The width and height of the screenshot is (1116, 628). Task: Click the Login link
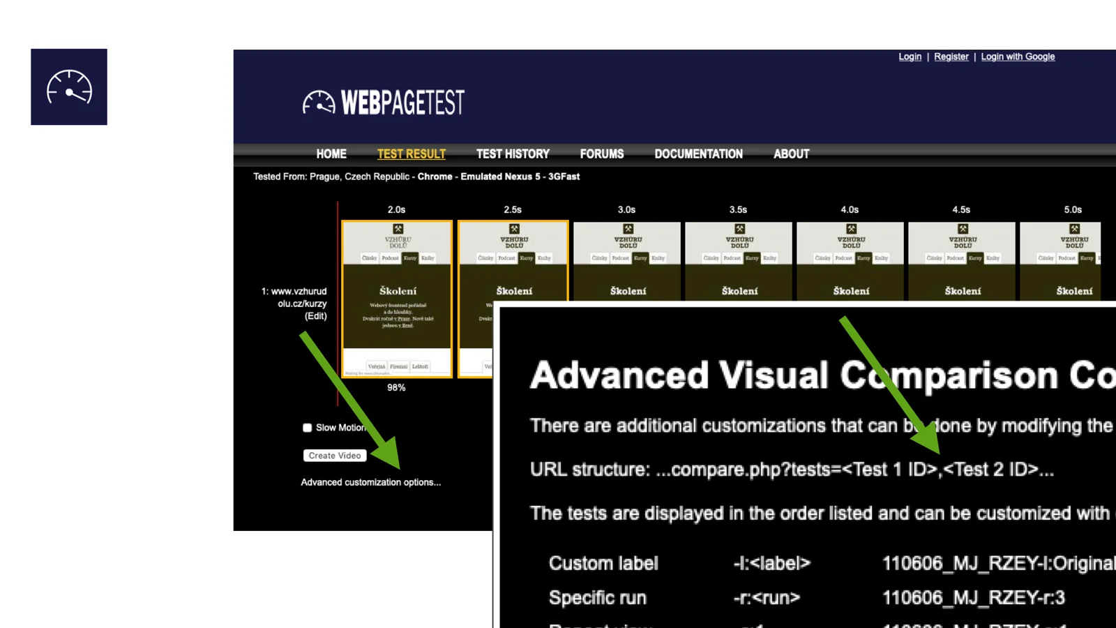click(910, 57)
